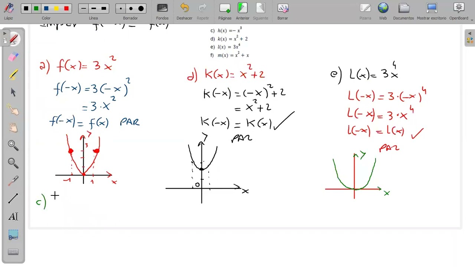The image size is (475, 267).
Task: Pick the black pen color
Action: point(26,9)
